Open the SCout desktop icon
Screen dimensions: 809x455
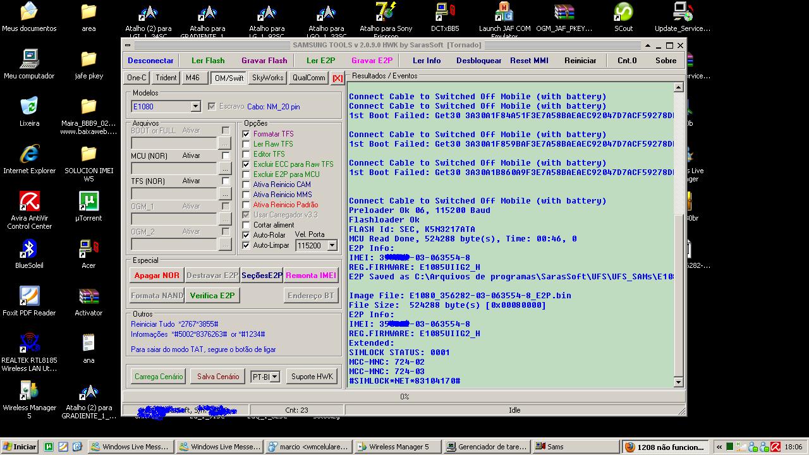click(623, 17)
